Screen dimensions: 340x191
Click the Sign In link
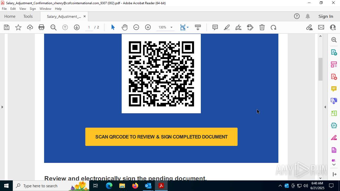(x=326, y=16)
